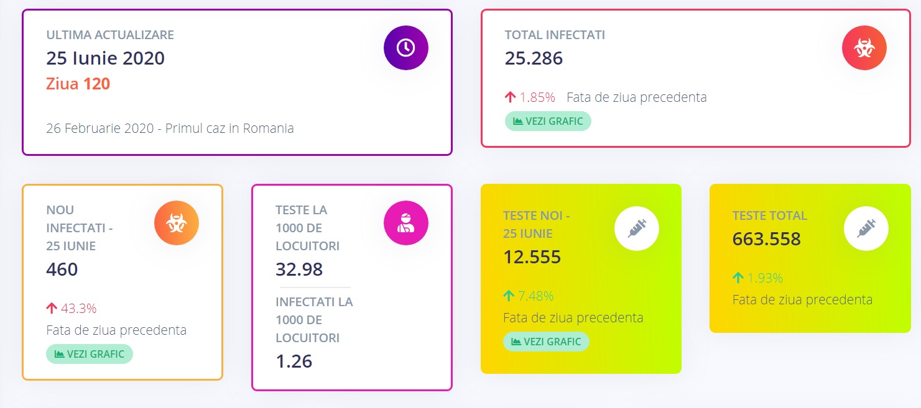
Task: Click the 12.555 new tests value
Action: [532, 257]
